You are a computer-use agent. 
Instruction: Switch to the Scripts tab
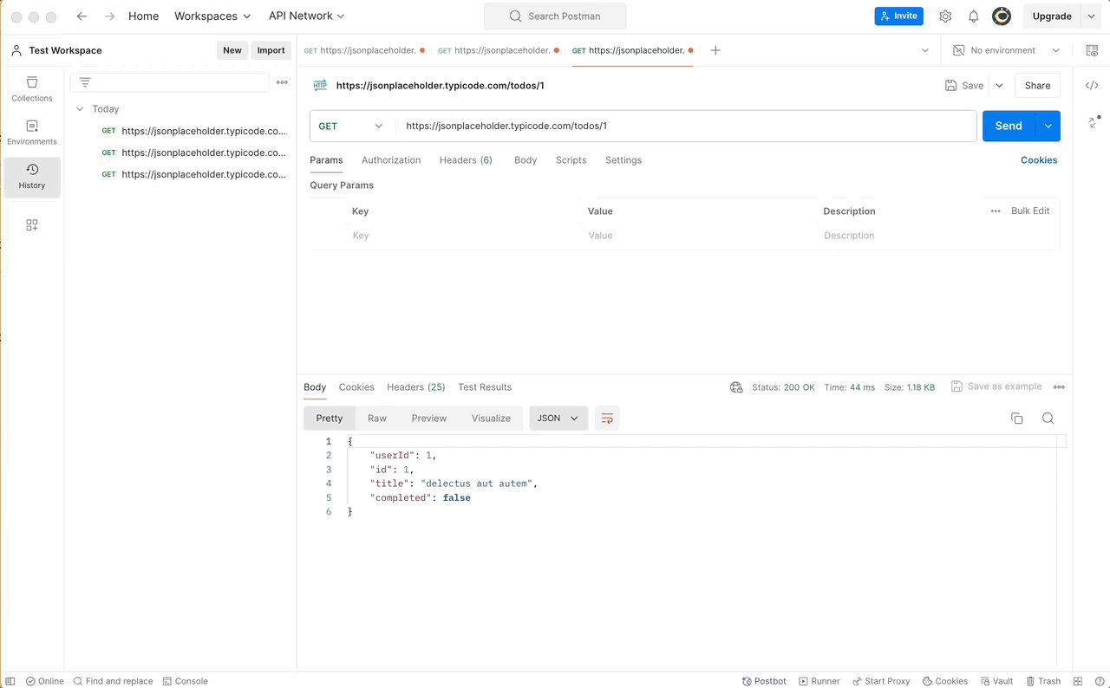(571, 160)
